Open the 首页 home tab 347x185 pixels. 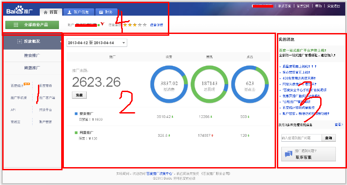point(50,12)
